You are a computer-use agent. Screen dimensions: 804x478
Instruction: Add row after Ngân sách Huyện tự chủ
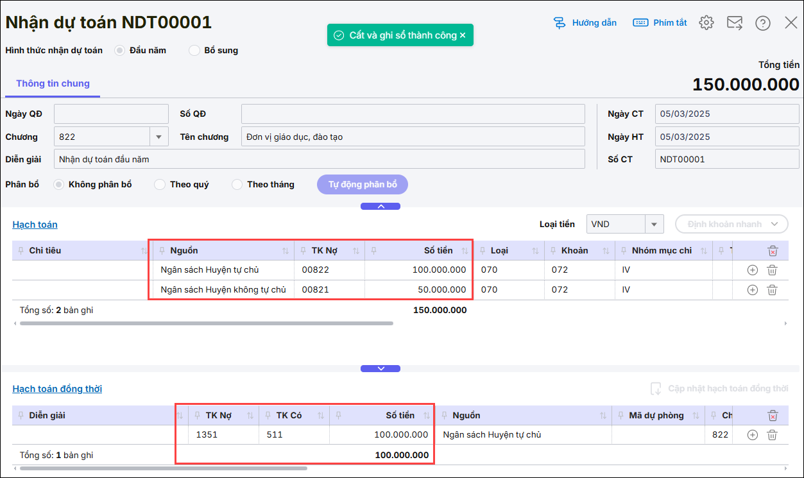(753, 270)
